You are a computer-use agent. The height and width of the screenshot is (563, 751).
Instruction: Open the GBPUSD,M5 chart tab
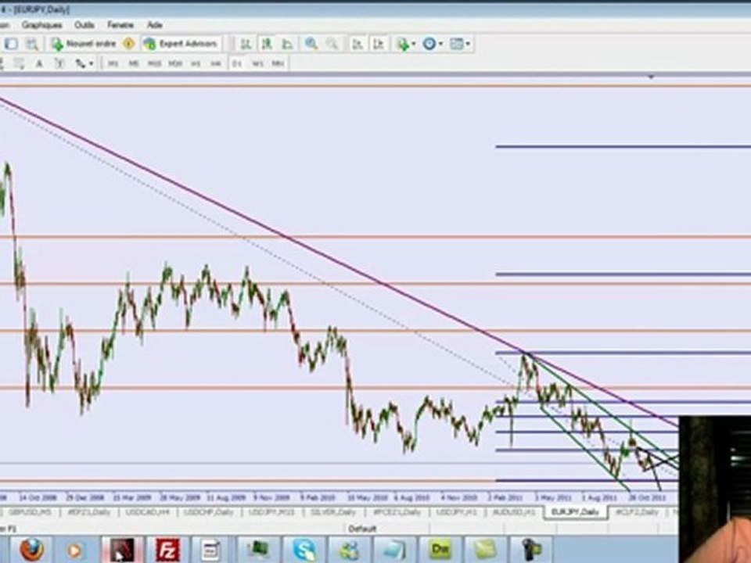point(30,512)
